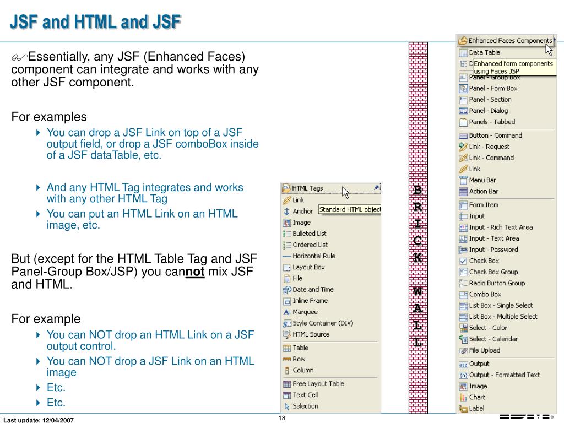The width and height of the screenshot is (564, 423).
Task: Pick the Inline Frame entry
Action: coord(305,301)
